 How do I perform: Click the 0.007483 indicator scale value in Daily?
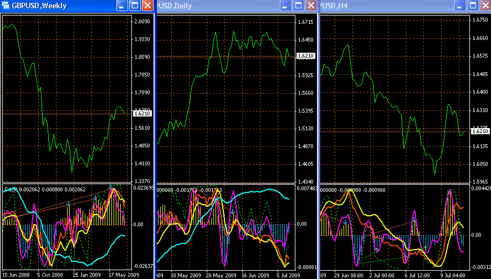(307, 189)
